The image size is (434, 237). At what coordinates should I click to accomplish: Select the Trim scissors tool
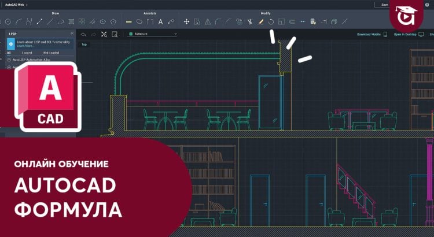click(249, 21)
